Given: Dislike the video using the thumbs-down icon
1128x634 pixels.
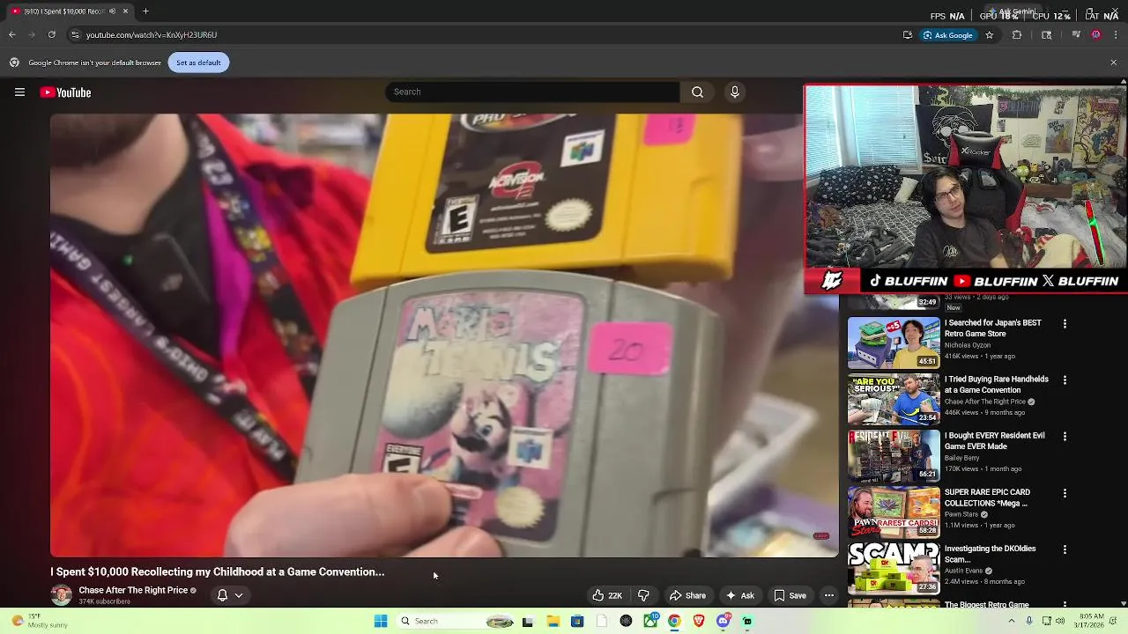Looking at the screenshot, I should [x=643, y=595].
